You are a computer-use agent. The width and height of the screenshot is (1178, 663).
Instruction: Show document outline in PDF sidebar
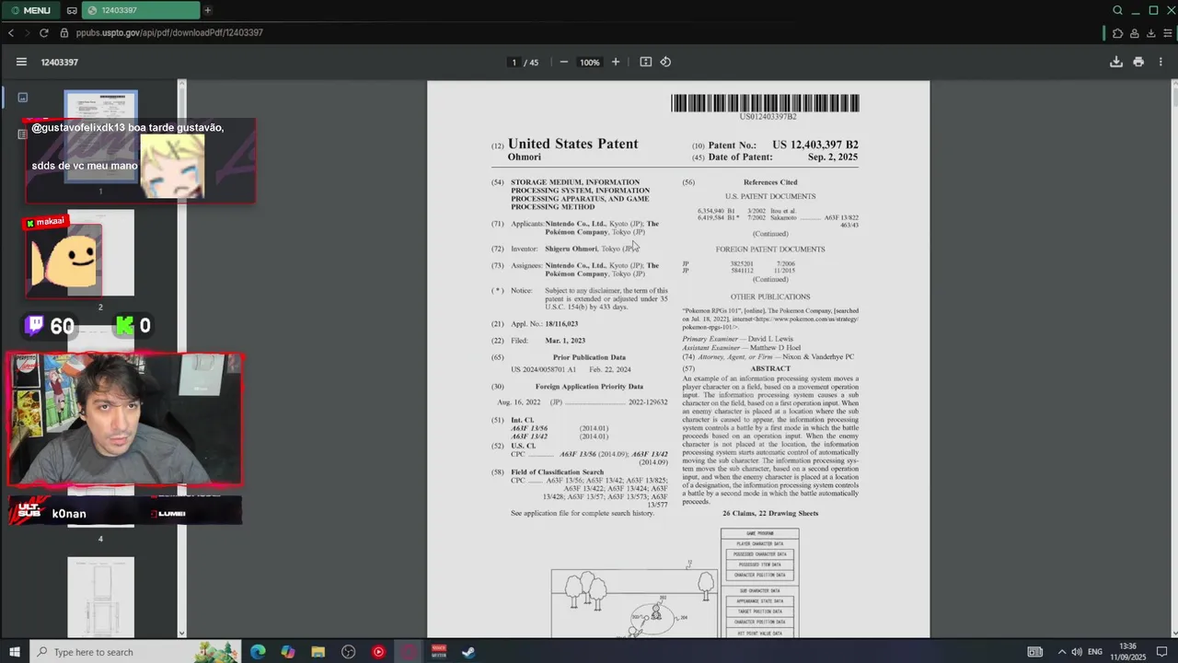[x=23, y=134]
